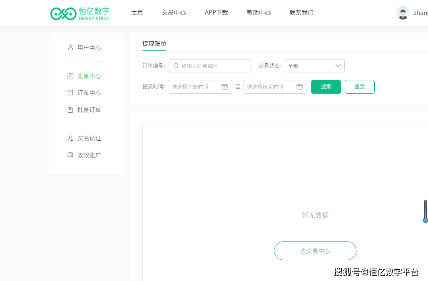Go to APP下载 menu item
428x281 pixels.
point(216,12)
